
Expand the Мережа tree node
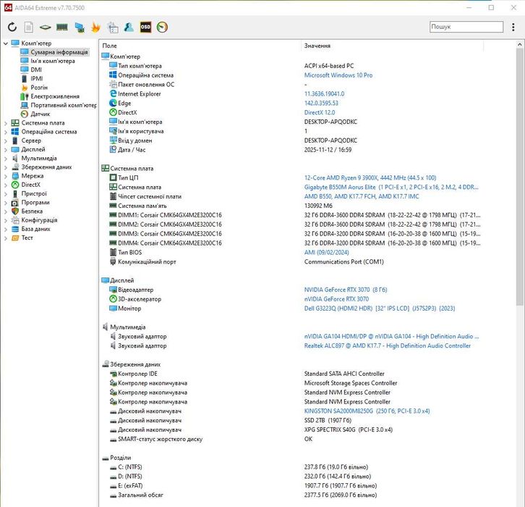point(5,176)
